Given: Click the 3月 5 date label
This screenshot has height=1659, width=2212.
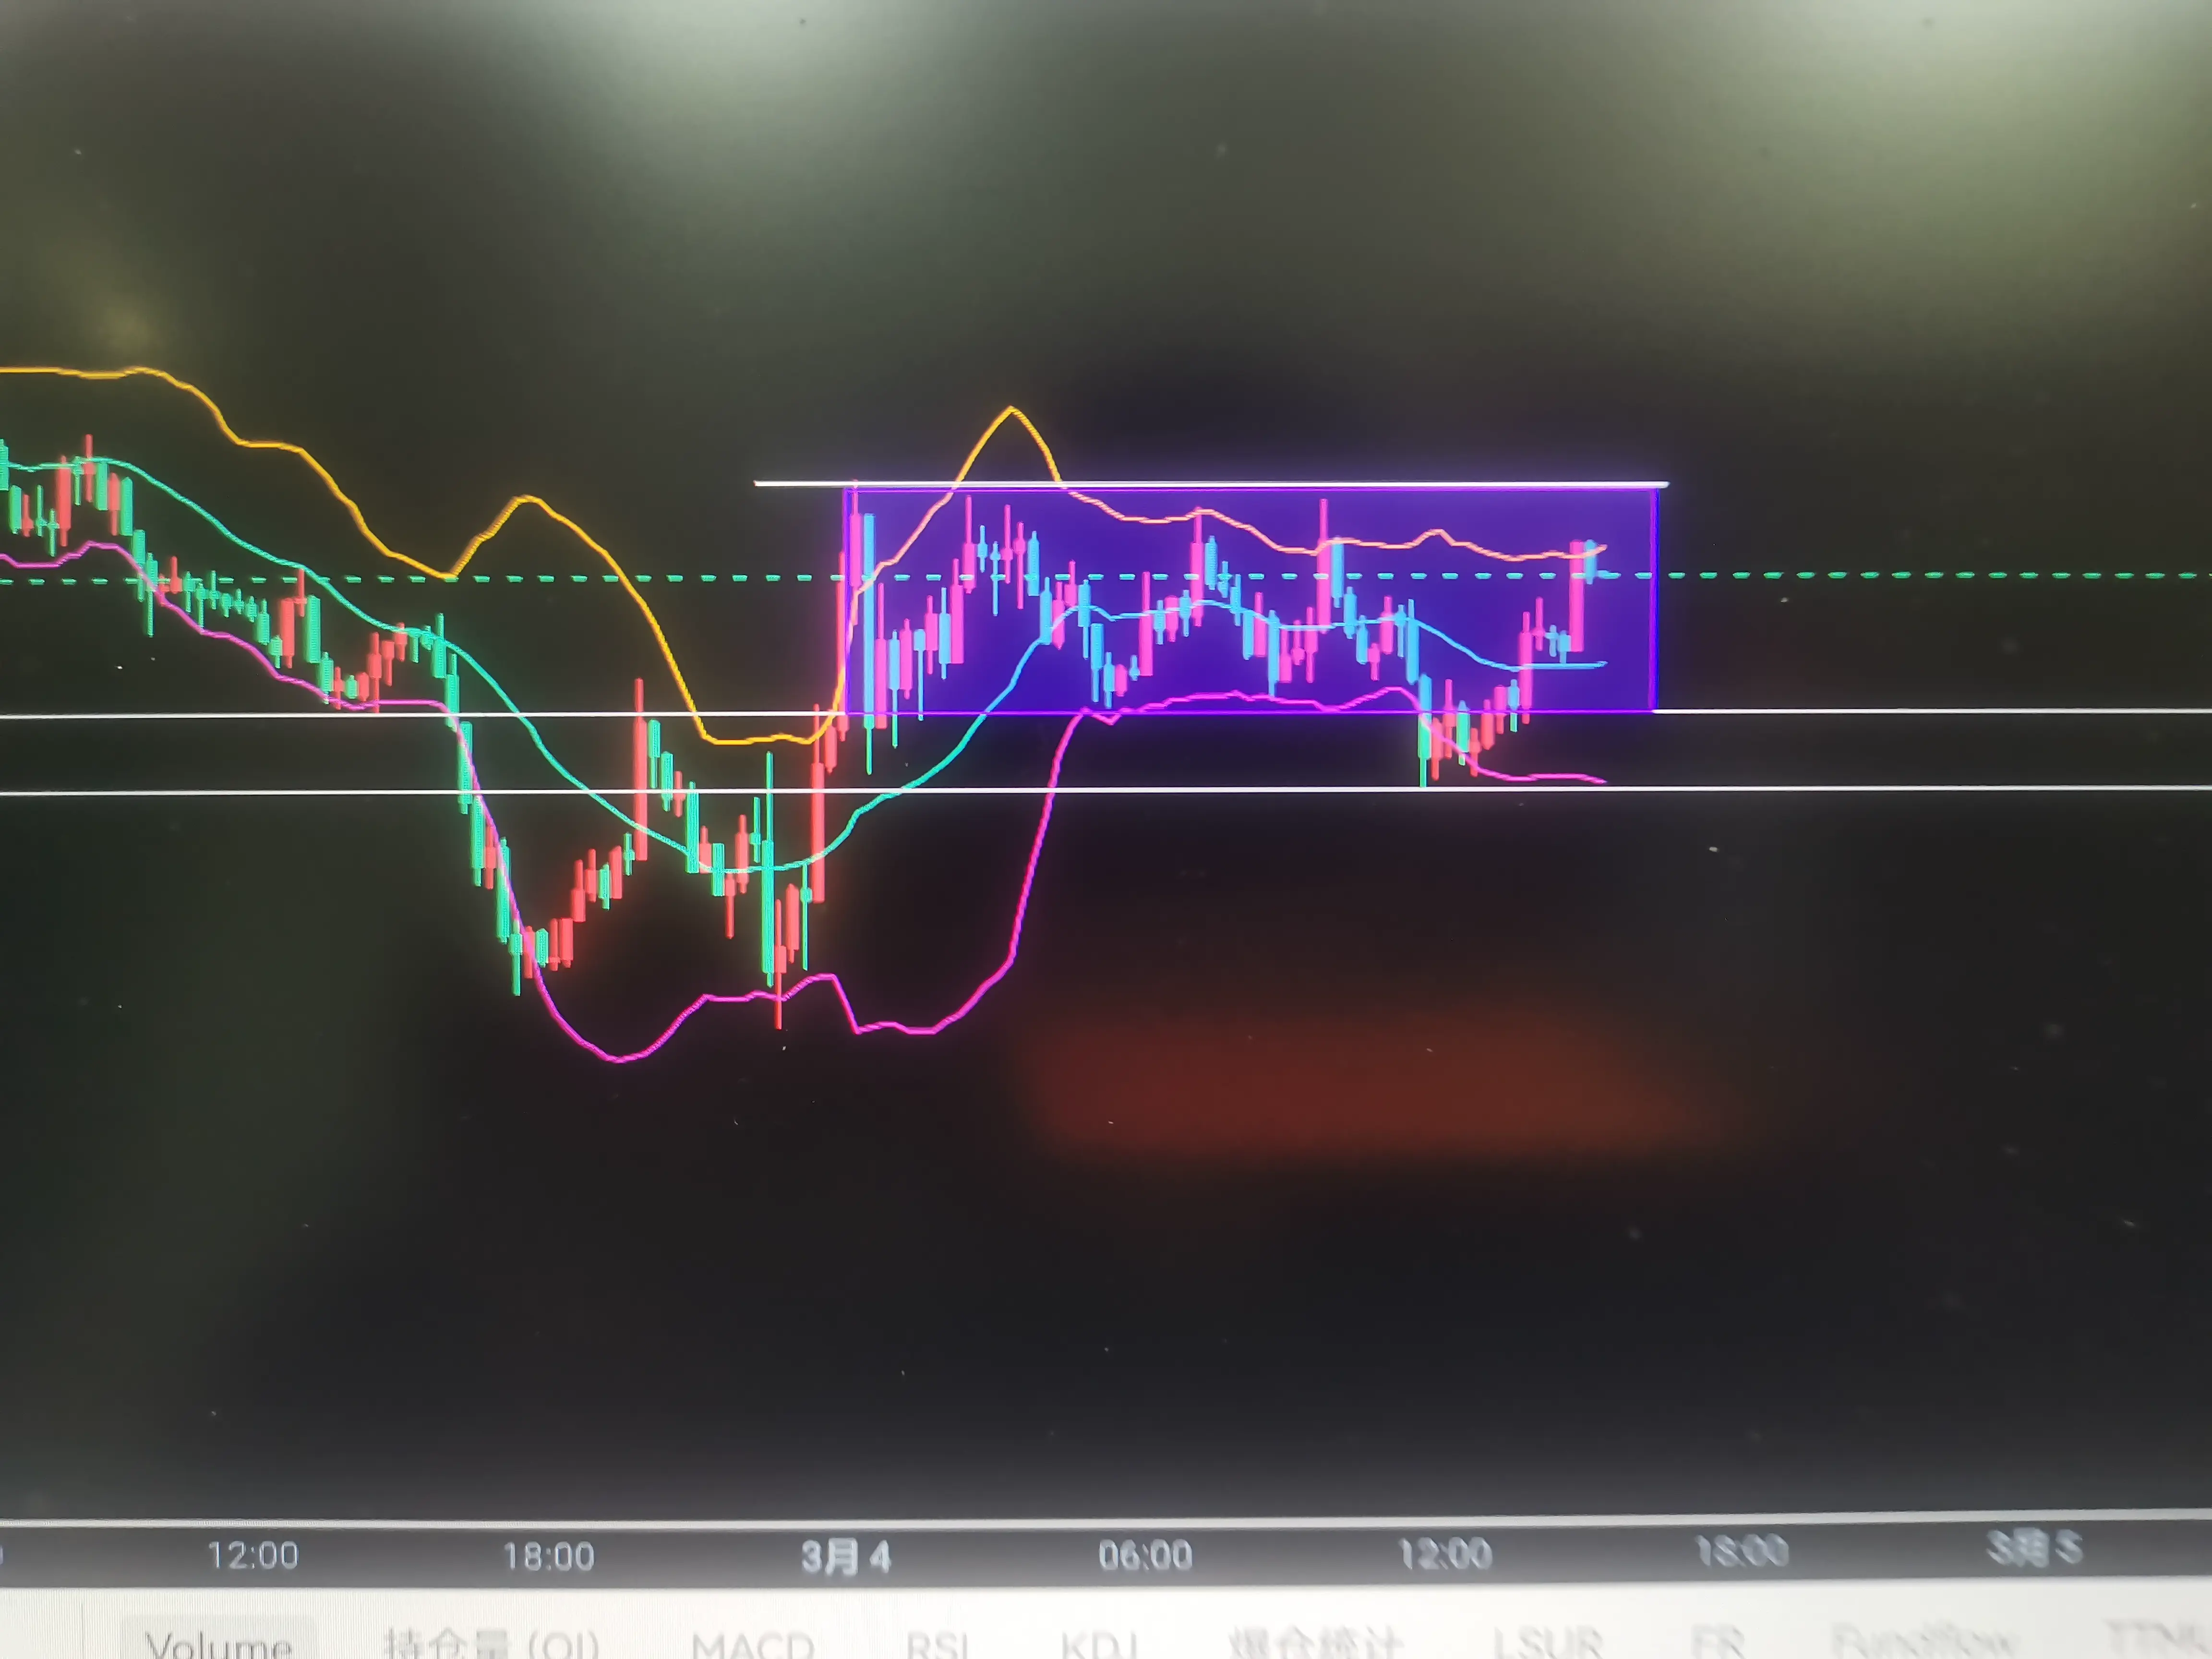Looking at the screenshot, I should 2034,1548.
